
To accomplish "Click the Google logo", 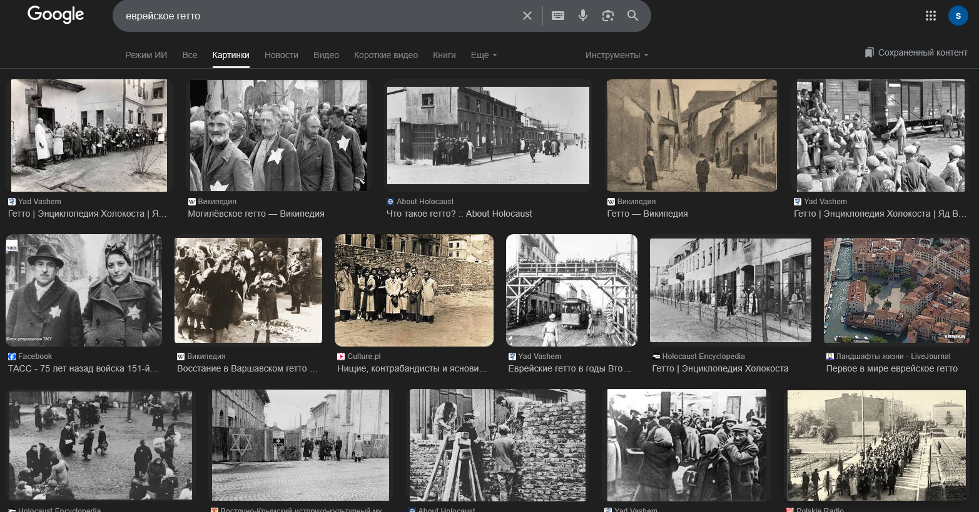I will pyautogui.click(x=55, y=15).
